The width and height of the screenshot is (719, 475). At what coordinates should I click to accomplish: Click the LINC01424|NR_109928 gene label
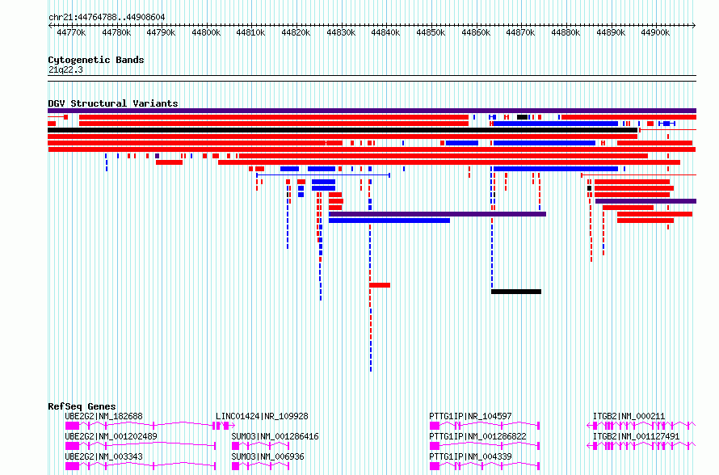pyautogui.click(x=262, y=416)
